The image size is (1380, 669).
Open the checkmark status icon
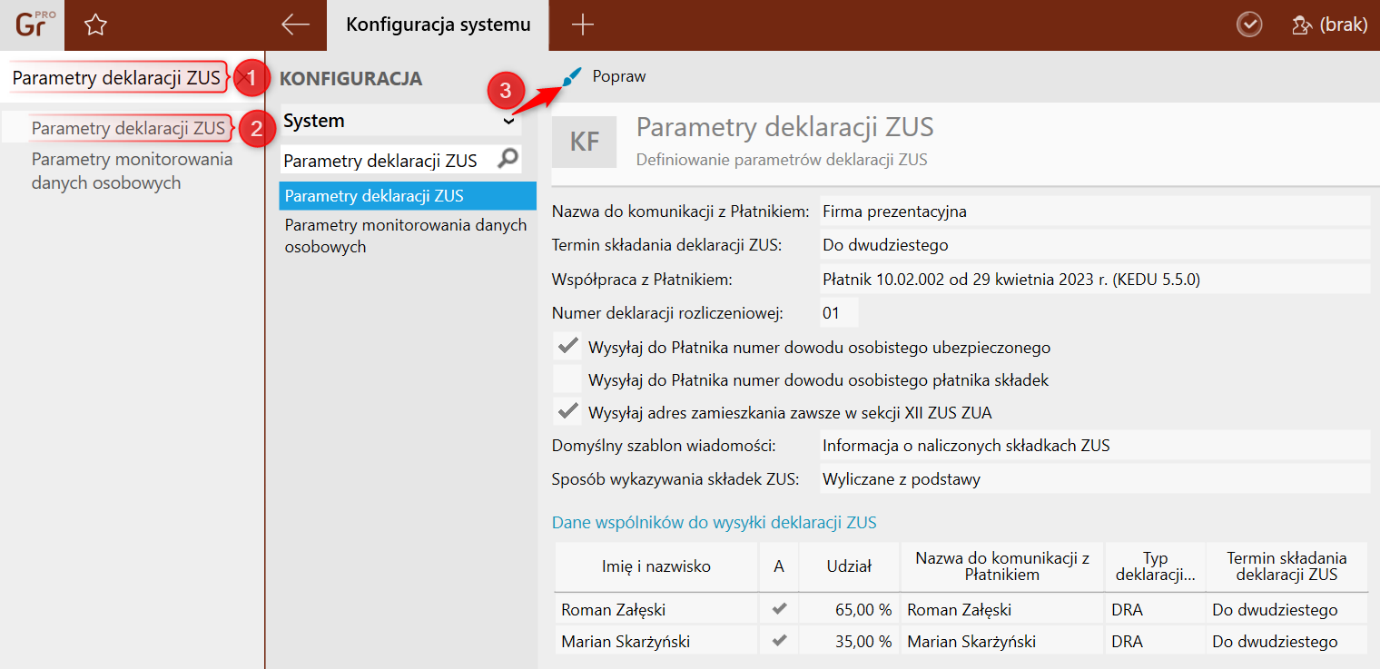[1250, 25]
